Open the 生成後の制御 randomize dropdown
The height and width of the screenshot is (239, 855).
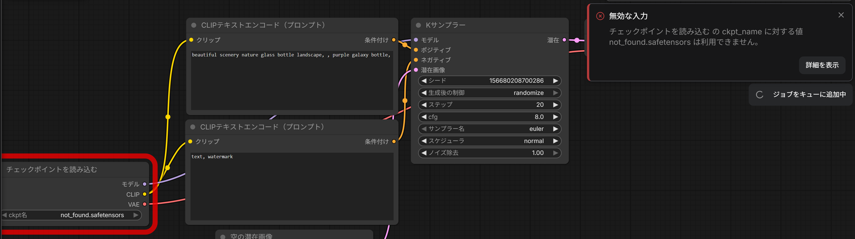489,93
